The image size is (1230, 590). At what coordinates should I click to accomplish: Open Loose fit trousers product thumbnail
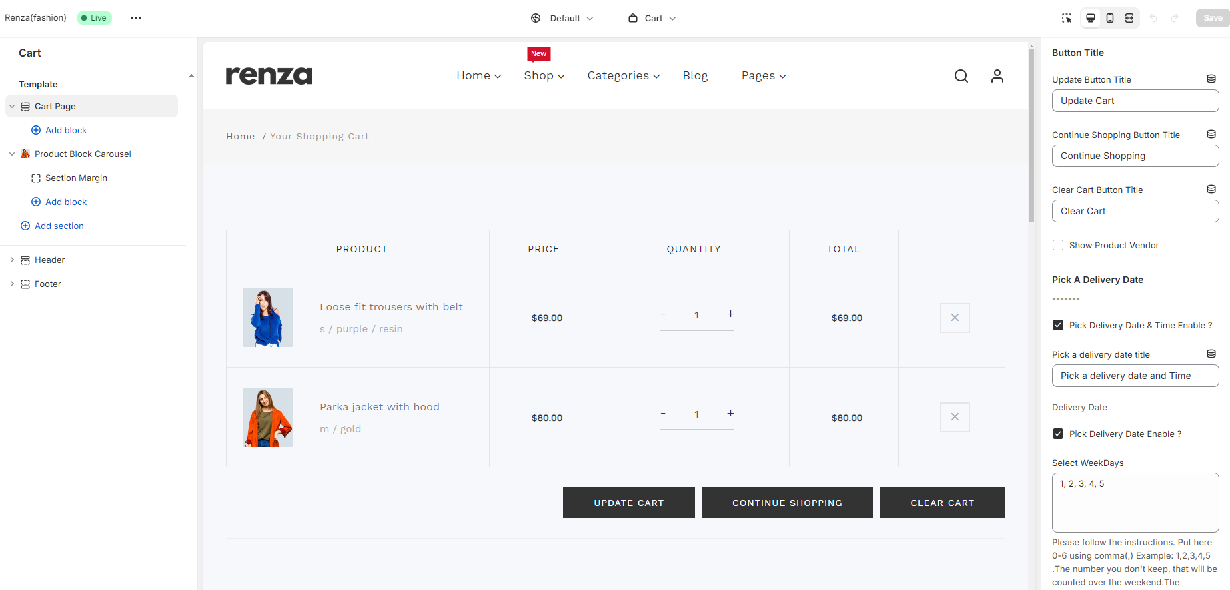pos(268,318)
